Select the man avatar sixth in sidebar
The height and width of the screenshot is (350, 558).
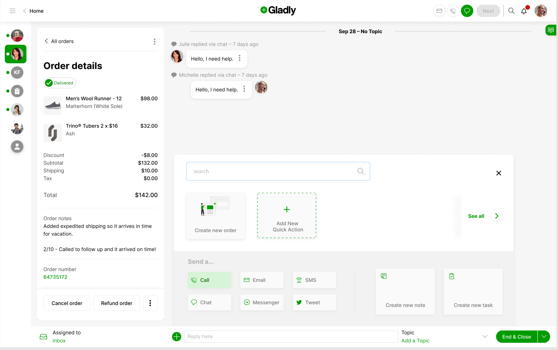tap(17, 128)
